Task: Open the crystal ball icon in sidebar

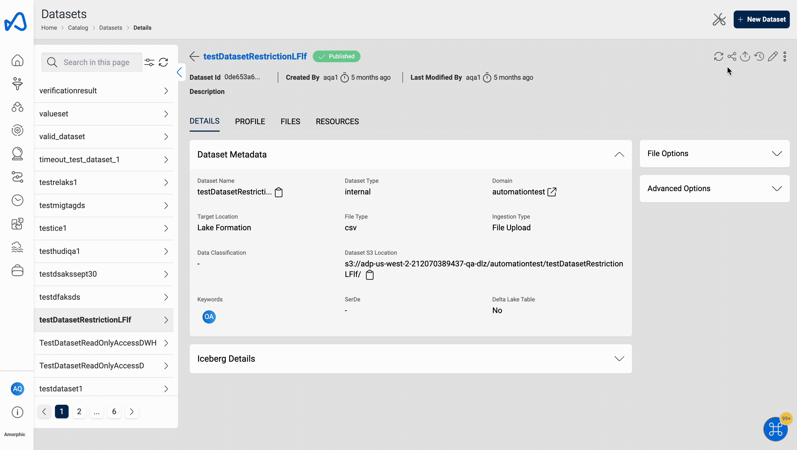Action: click(17, 154)
